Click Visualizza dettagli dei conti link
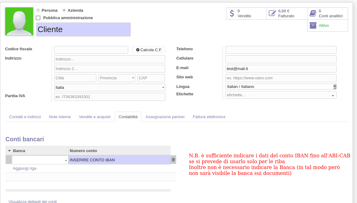 coord(33,201)
